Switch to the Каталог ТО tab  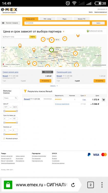(x=82, y=19)
